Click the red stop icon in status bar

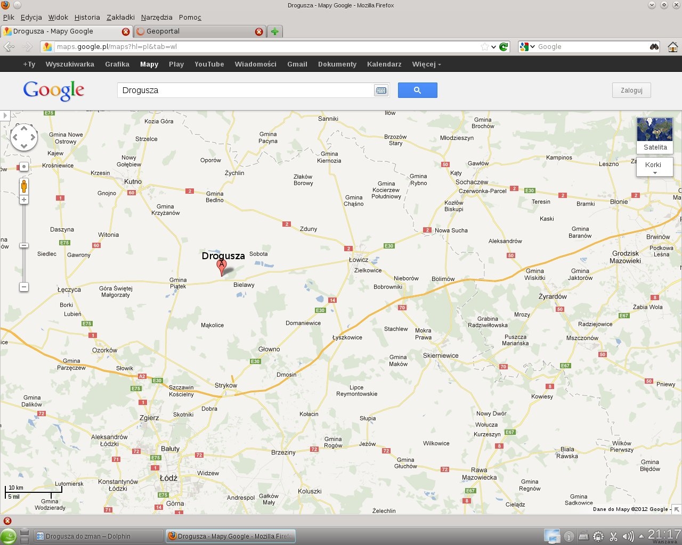[x=7, y=521]
